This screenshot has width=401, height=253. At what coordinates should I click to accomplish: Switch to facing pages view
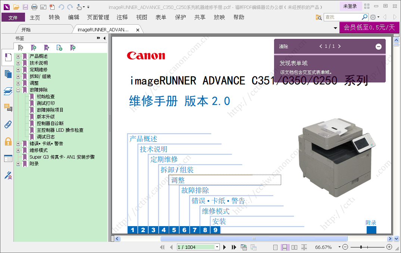pos(294,247)
